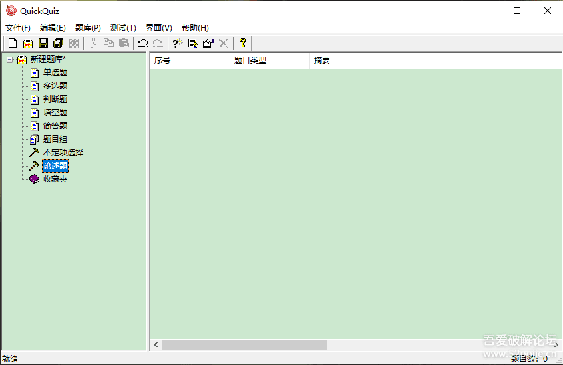
Task: Click the 摘要 column header
Action: pos(436,61)
